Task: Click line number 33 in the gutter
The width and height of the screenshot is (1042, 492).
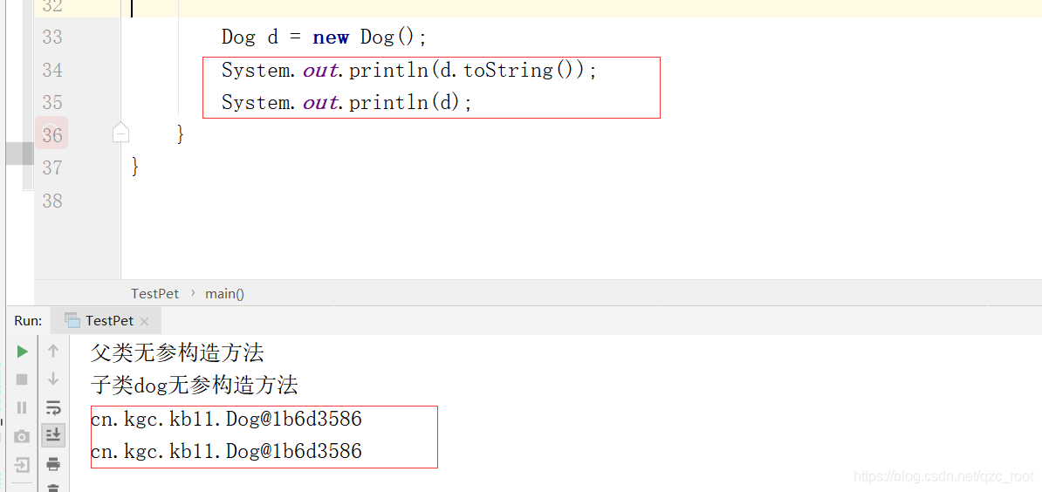Action: click(x=51, y=37)
